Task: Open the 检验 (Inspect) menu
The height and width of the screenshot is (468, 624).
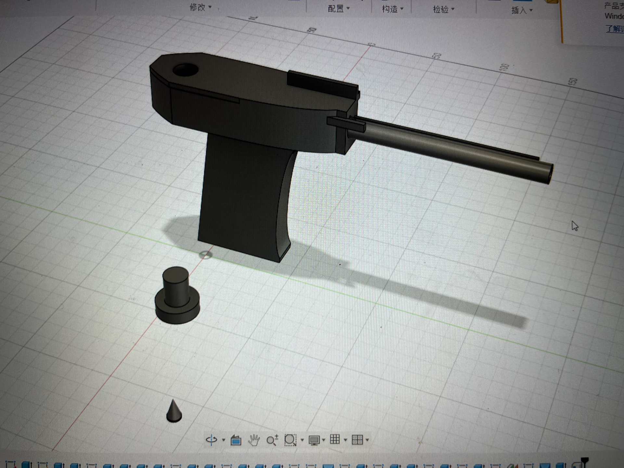Action: 444,9
